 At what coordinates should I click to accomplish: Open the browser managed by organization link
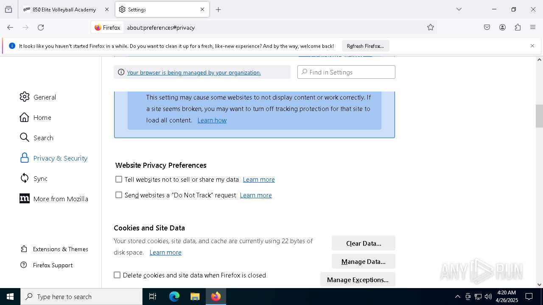194,72
